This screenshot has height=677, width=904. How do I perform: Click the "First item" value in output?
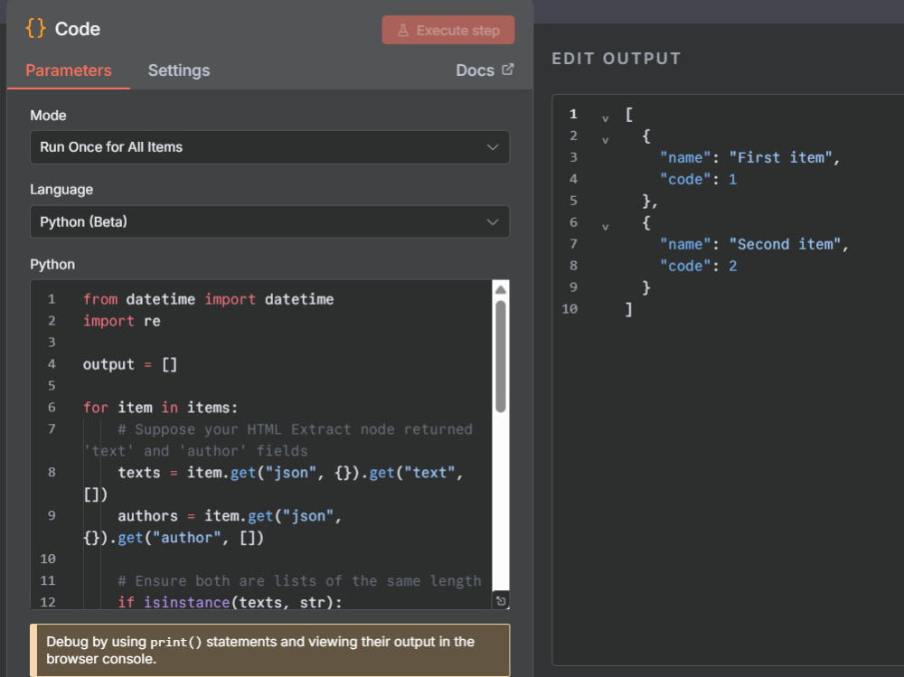pos(781,157)
